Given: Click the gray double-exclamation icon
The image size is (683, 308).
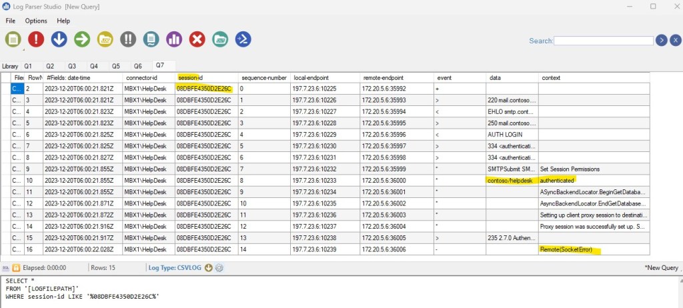Looking at the screenshot, I should coord(128,39).
